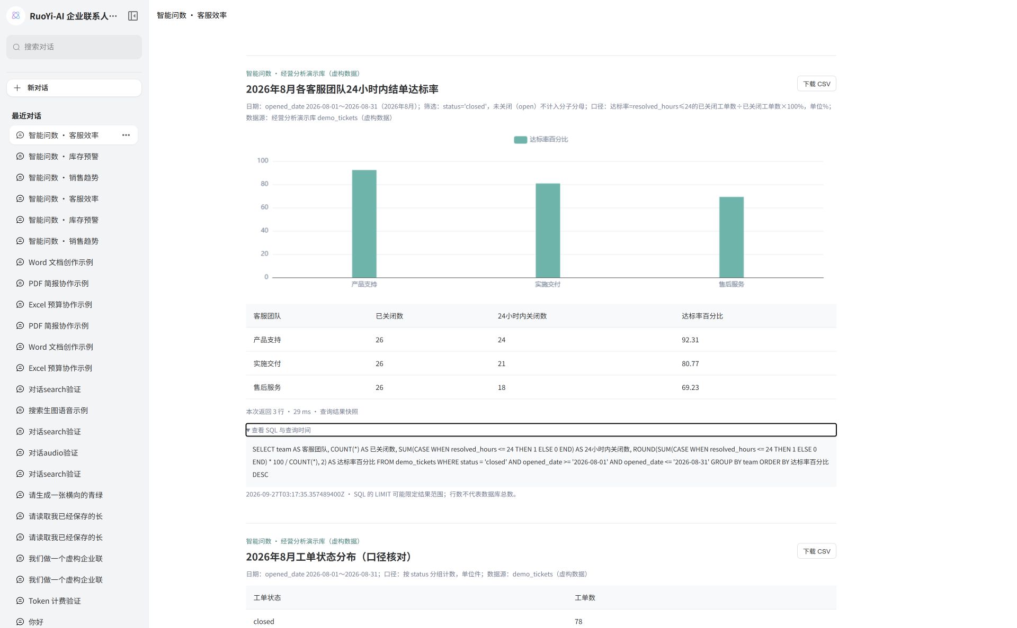Open 请生成一张横向的青绿 conversation
Viewport: 1017px width, 628px height.
[x=74, y=495]
